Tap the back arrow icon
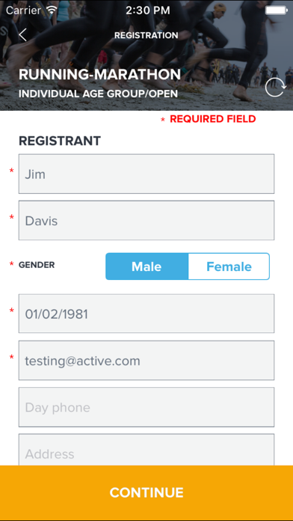This screenshot has width=293, height=521. click(x=22, y=35)
